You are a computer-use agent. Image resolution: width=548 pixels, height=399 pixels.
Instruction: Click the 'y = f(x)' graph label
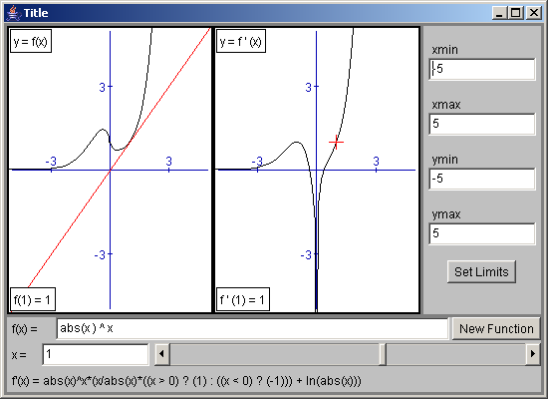point(31,41)
